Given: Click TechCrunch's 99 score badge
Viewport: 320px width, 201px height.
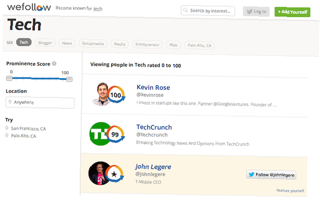Looking at the screenshot, I should 115,134.
